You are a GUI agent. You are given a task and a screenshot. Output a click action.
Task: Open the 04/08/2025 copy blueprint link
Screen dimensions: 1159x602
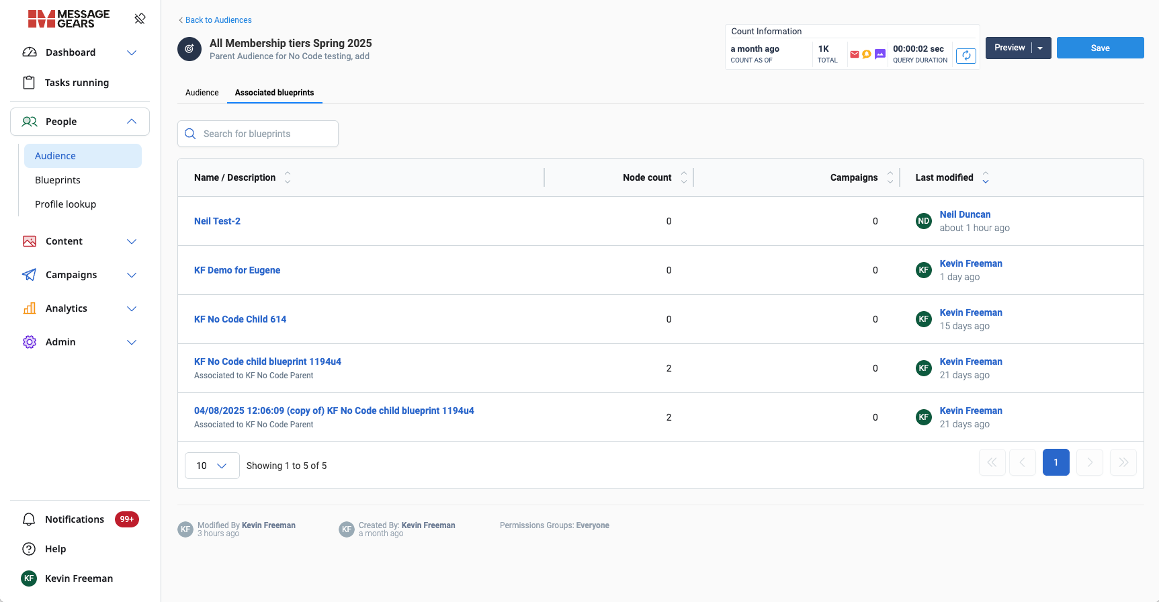coord(334,411)
